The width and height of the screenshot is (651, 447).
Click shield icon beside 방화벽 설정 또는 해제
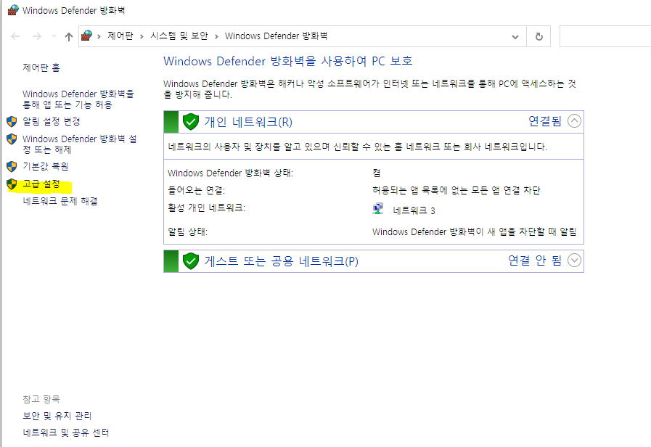(12, 139)
